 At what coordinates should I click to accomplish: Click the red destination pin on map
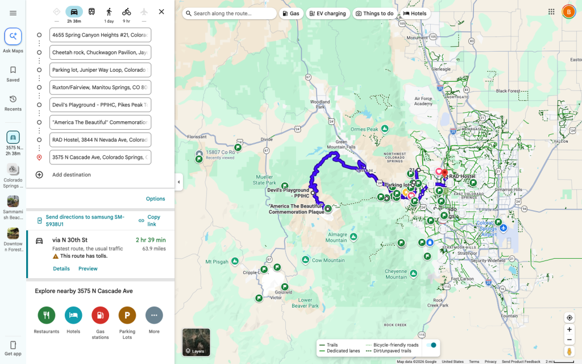click(x=444, y=173)
